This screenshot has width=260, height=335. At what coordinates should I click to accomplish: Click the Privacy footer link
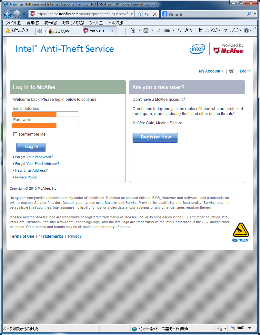click(75, 236)
